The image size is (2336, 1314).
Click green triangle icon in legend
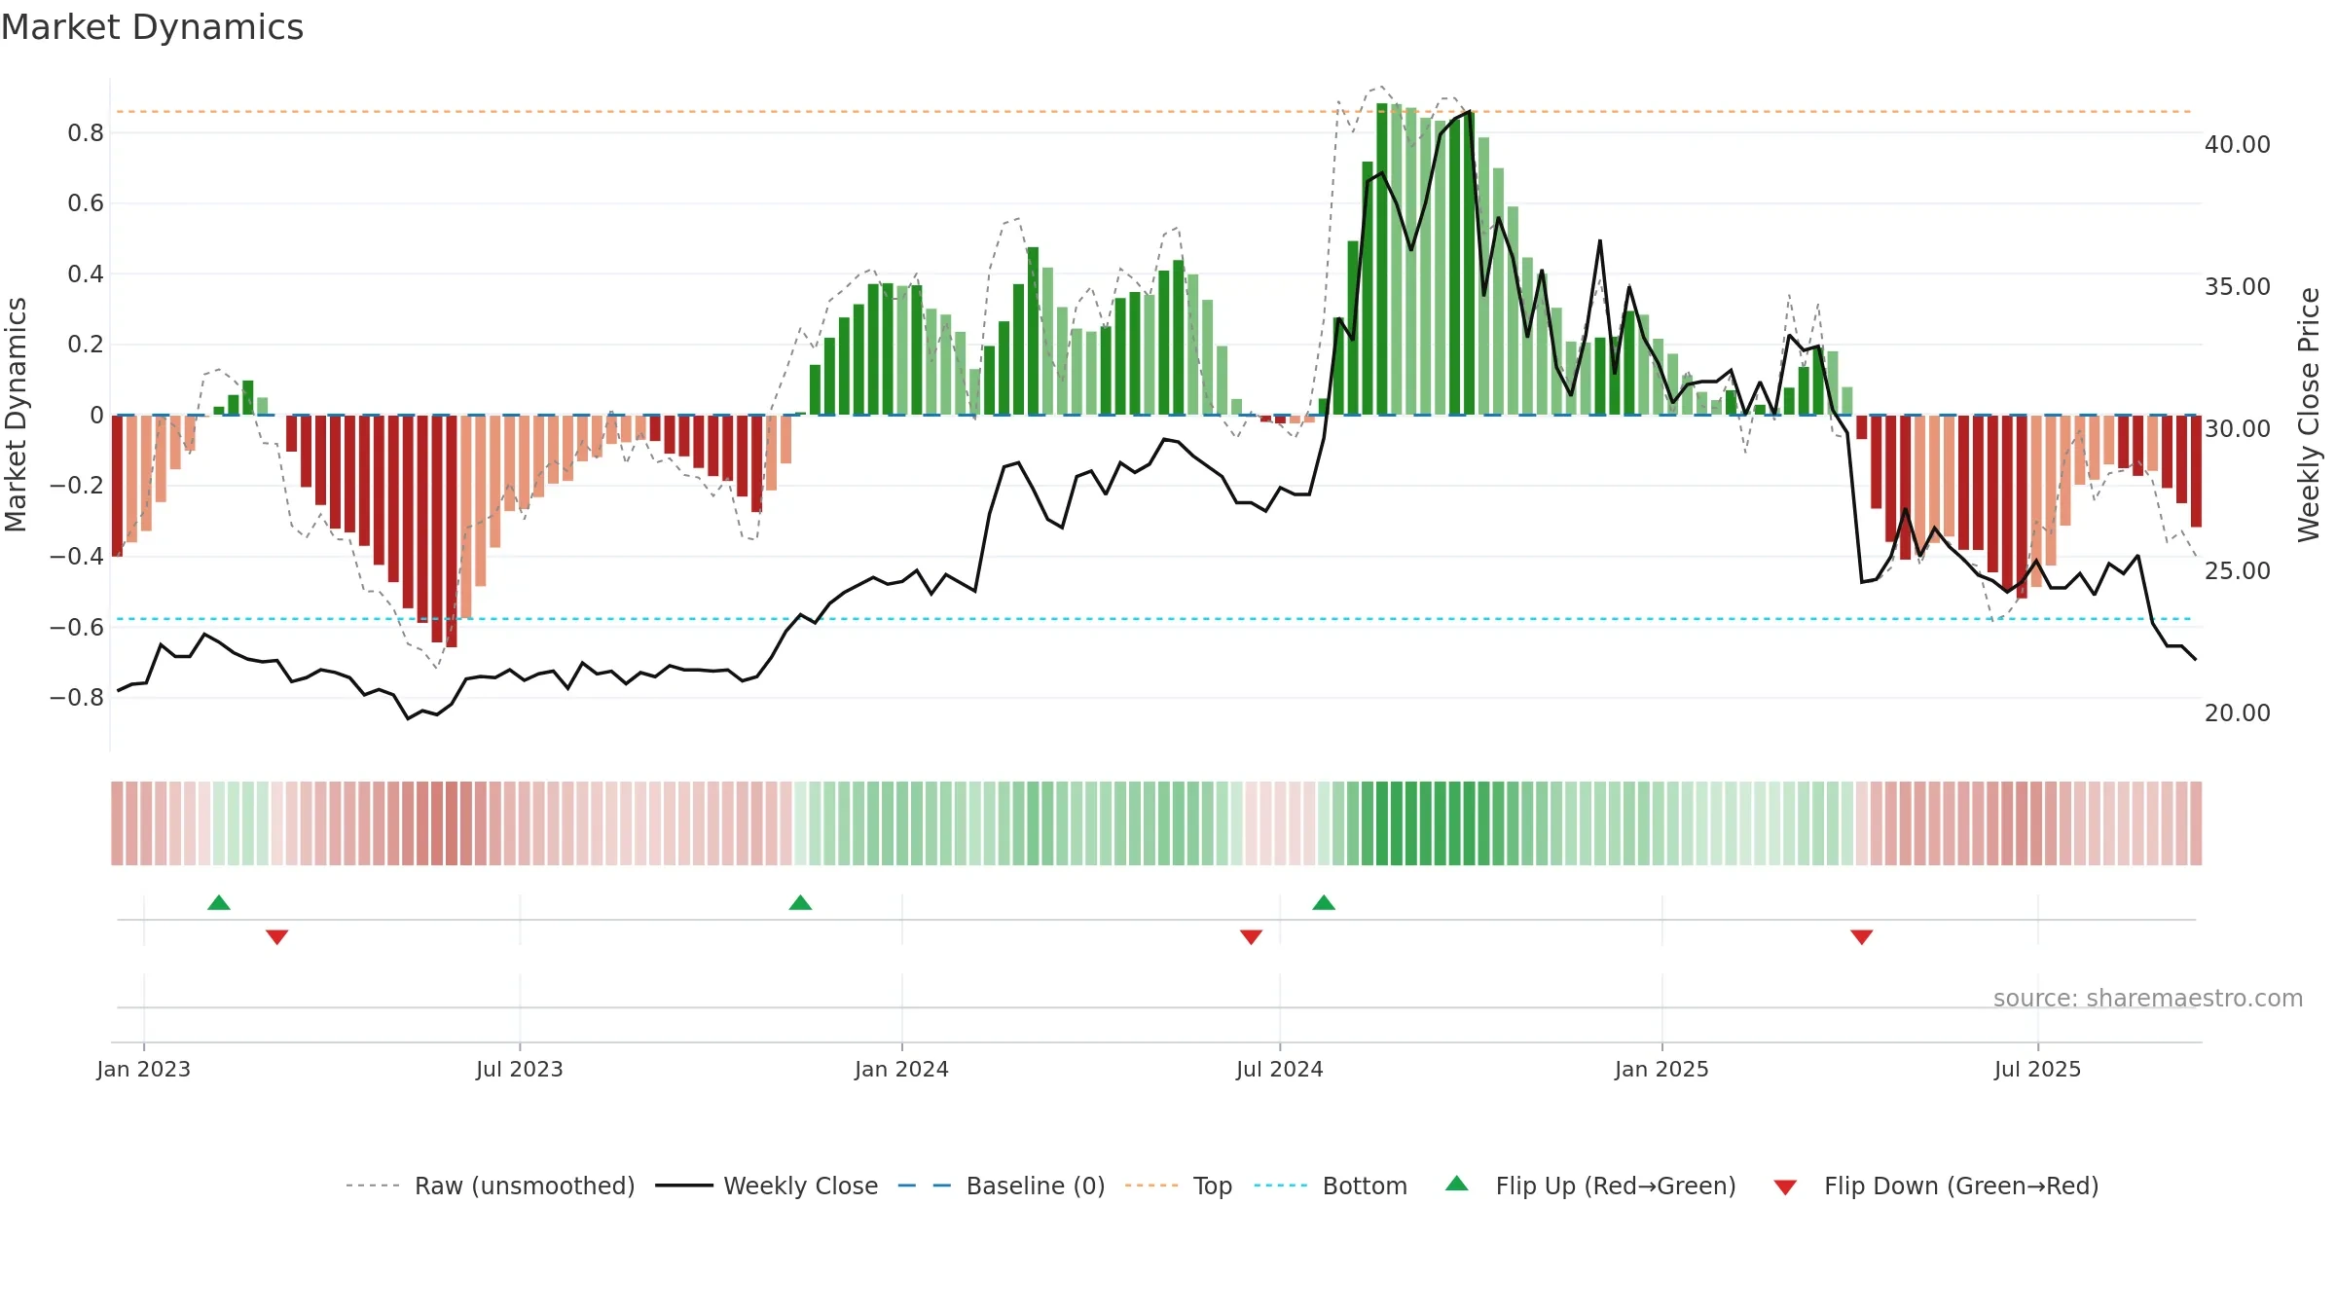tap(1457, 1184)
